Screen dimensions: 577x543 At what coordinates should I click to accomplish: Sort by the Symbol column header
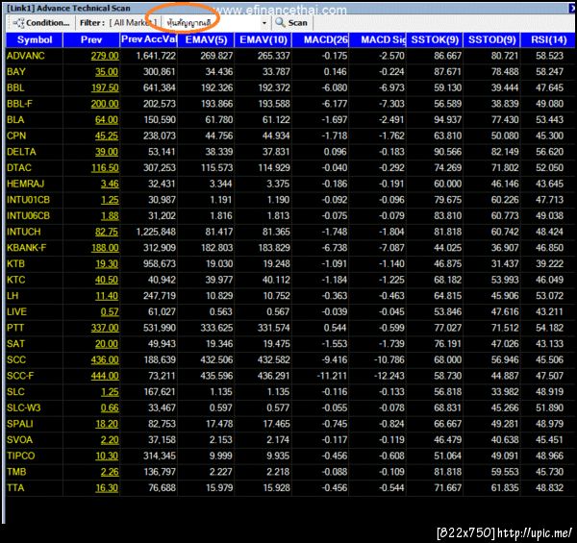(x=35, y=39)
